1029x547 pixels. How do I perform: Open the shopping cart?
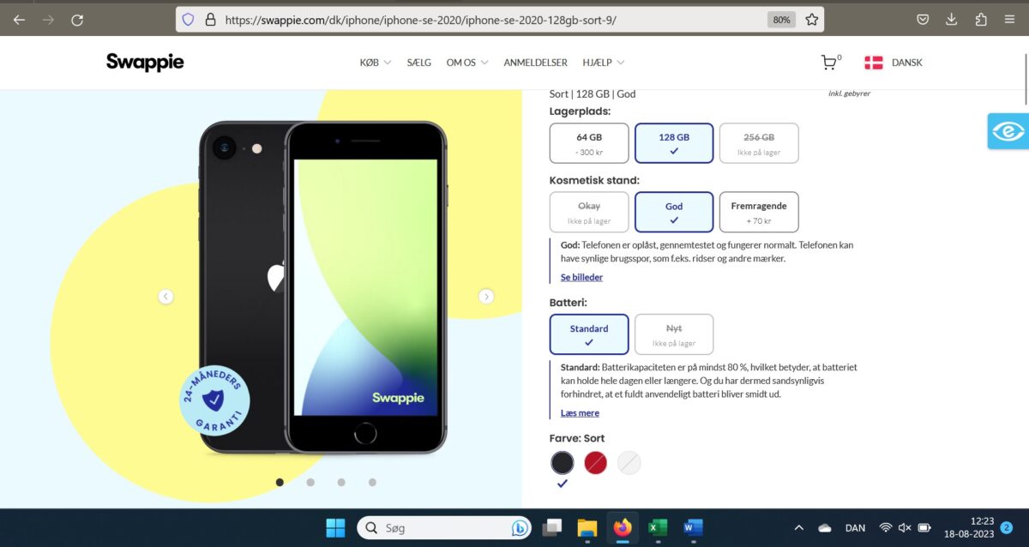(830, 62)
